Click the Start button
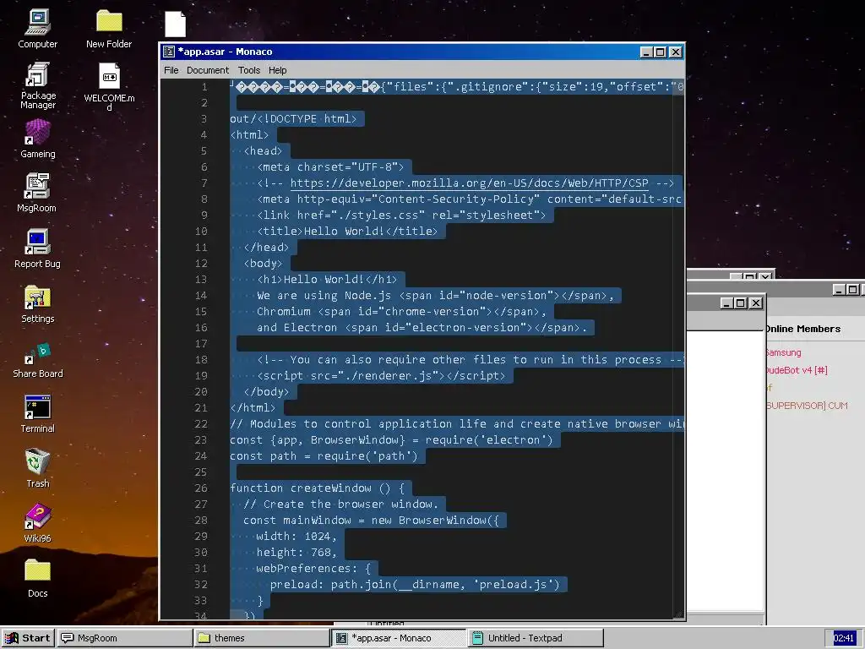 pyautogui.click(x=28, y=638)
